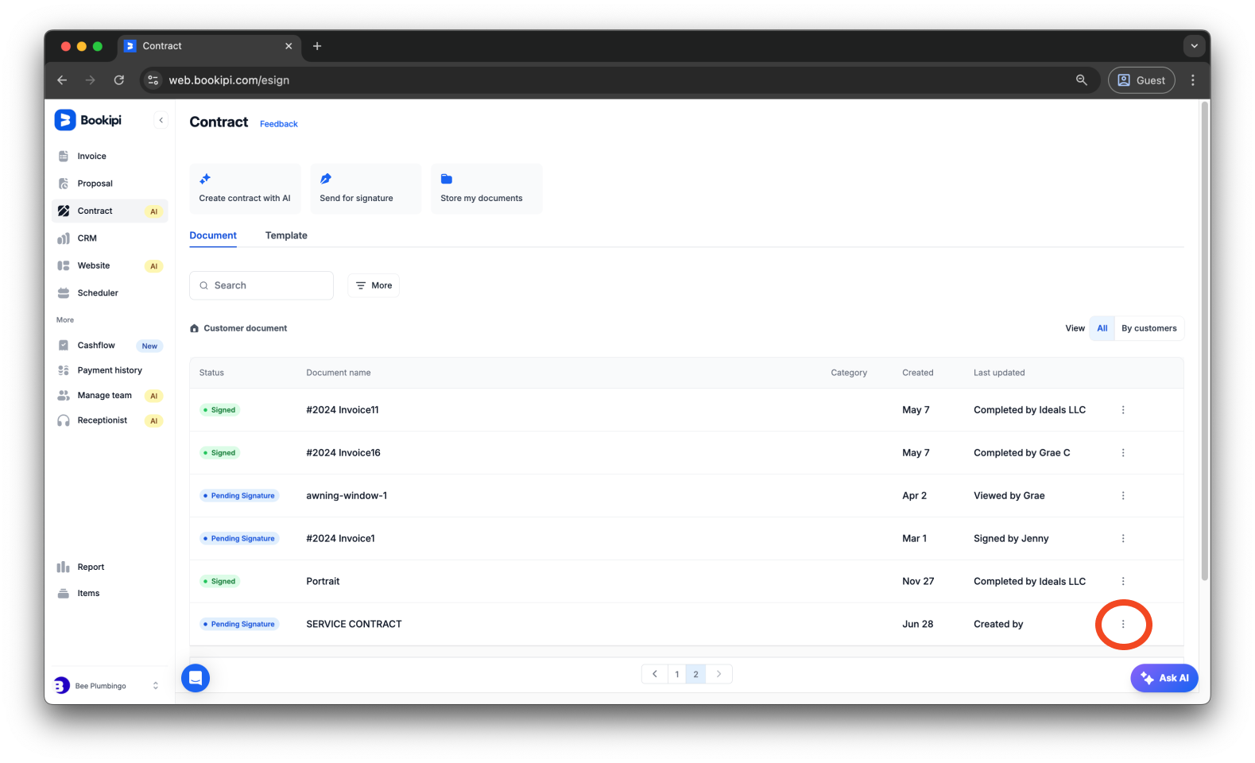Click the Store my documents folder icon
1255x763 pixels.
click(x=447, y=179)
